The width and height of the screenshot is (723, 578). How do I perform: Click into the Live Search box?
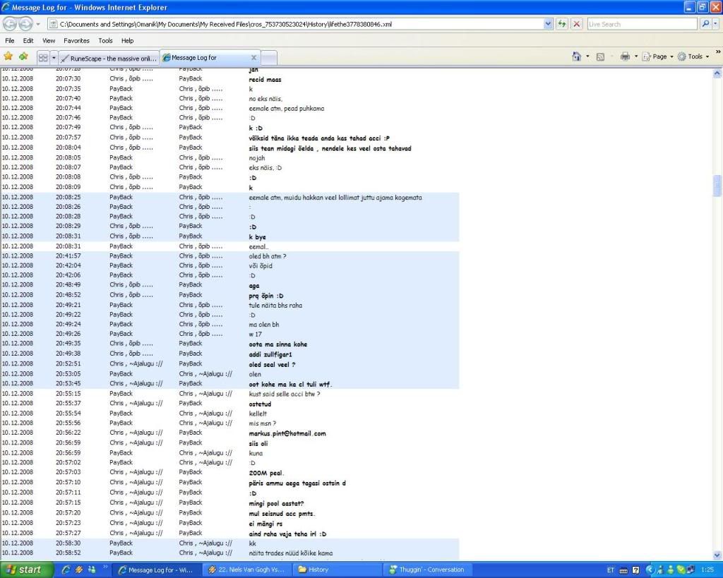coord(641,23)
